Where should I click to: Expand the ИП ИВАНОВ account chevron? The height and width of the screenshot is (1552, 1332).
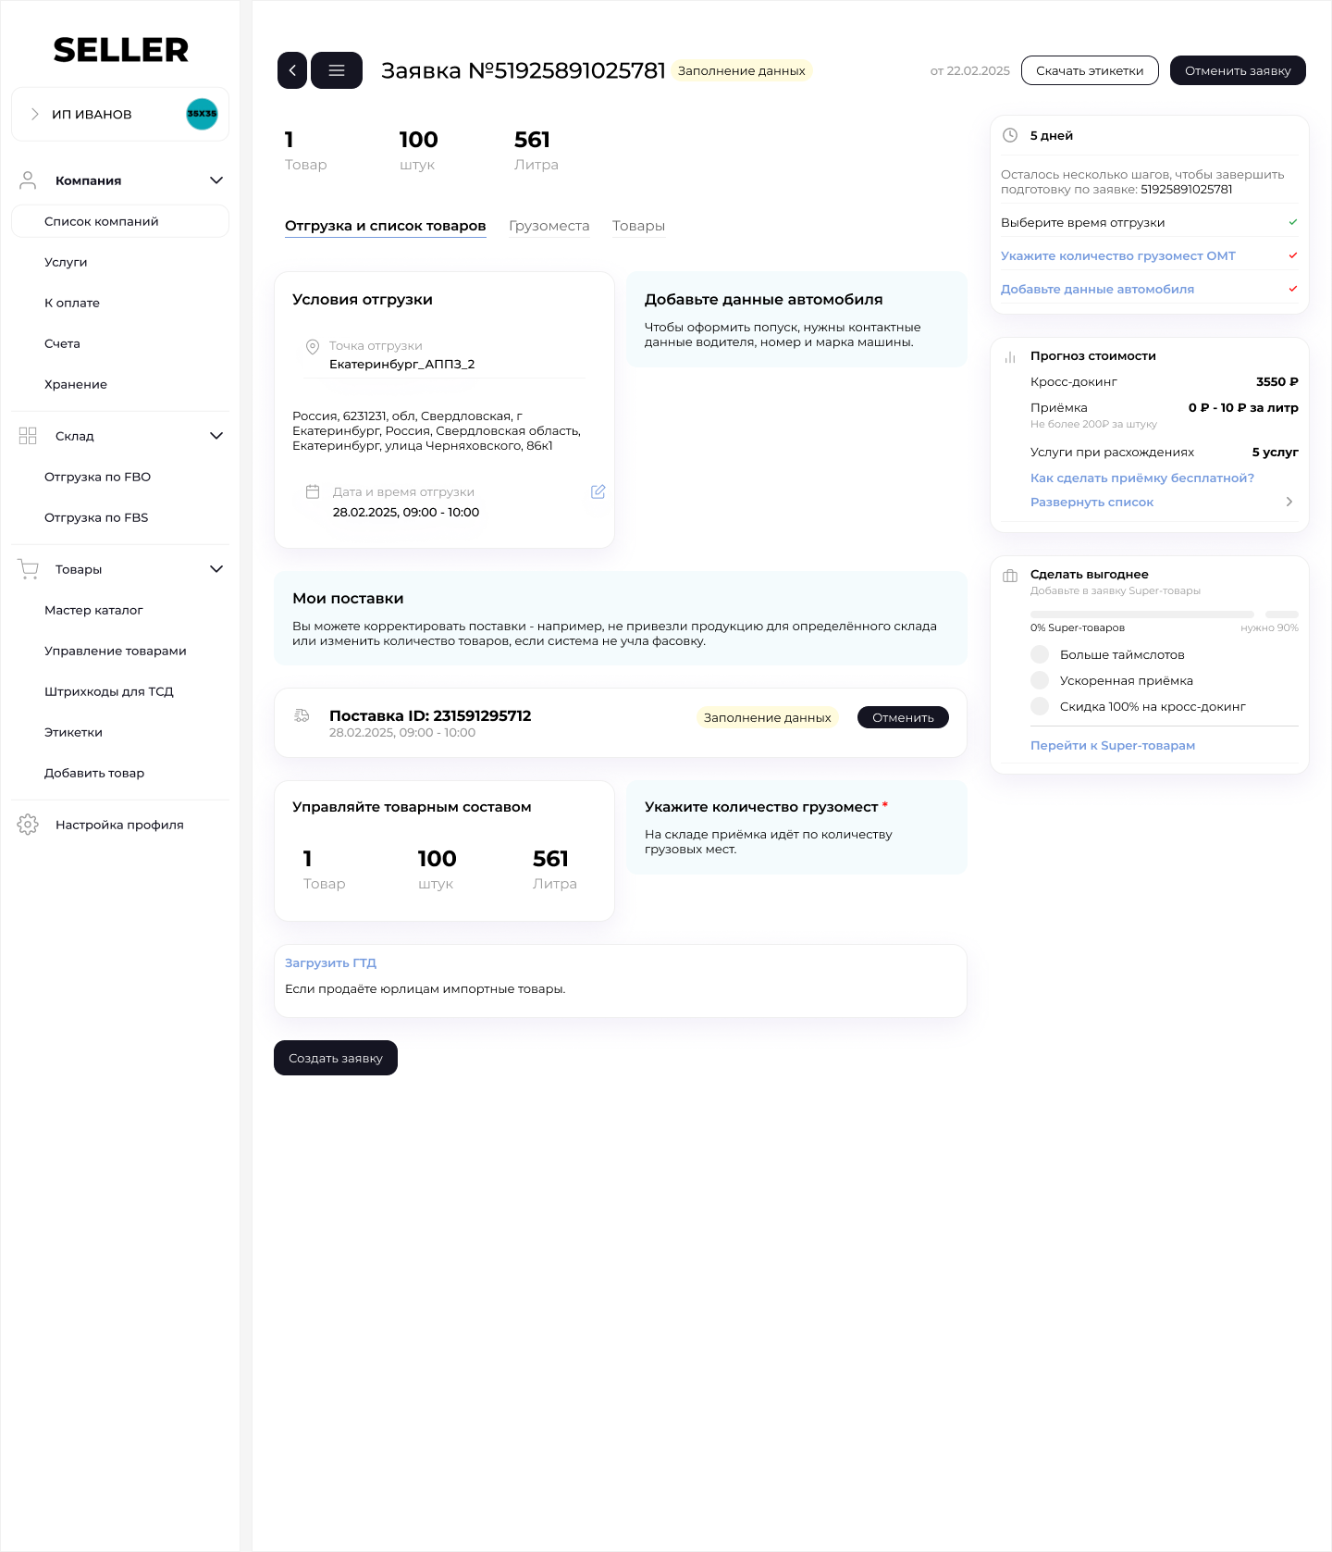[35, 114]
